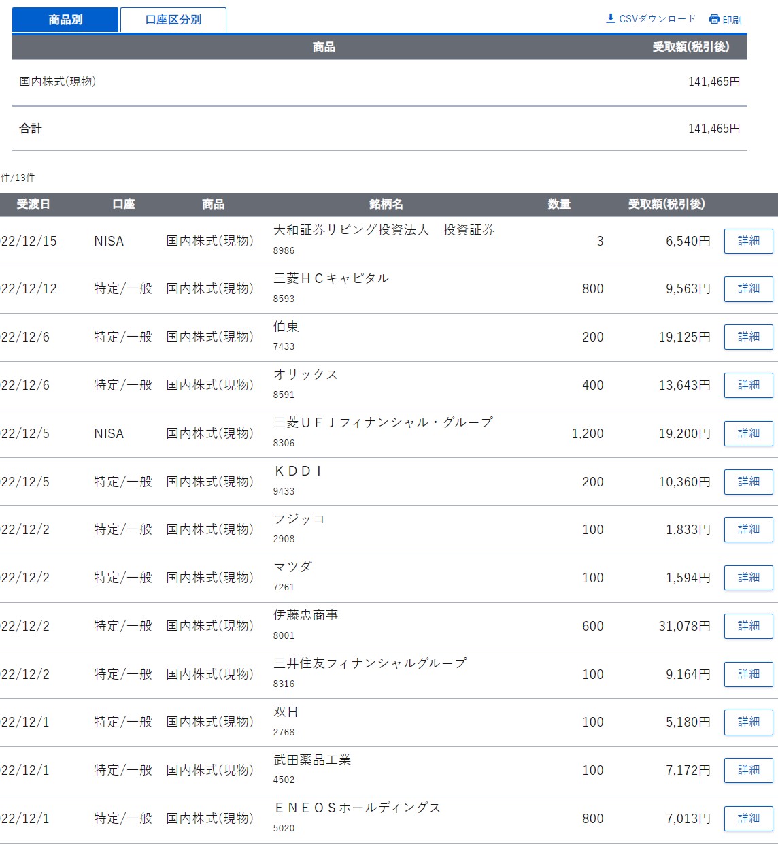Click the 銘柄名 column header

click(386, 204)
